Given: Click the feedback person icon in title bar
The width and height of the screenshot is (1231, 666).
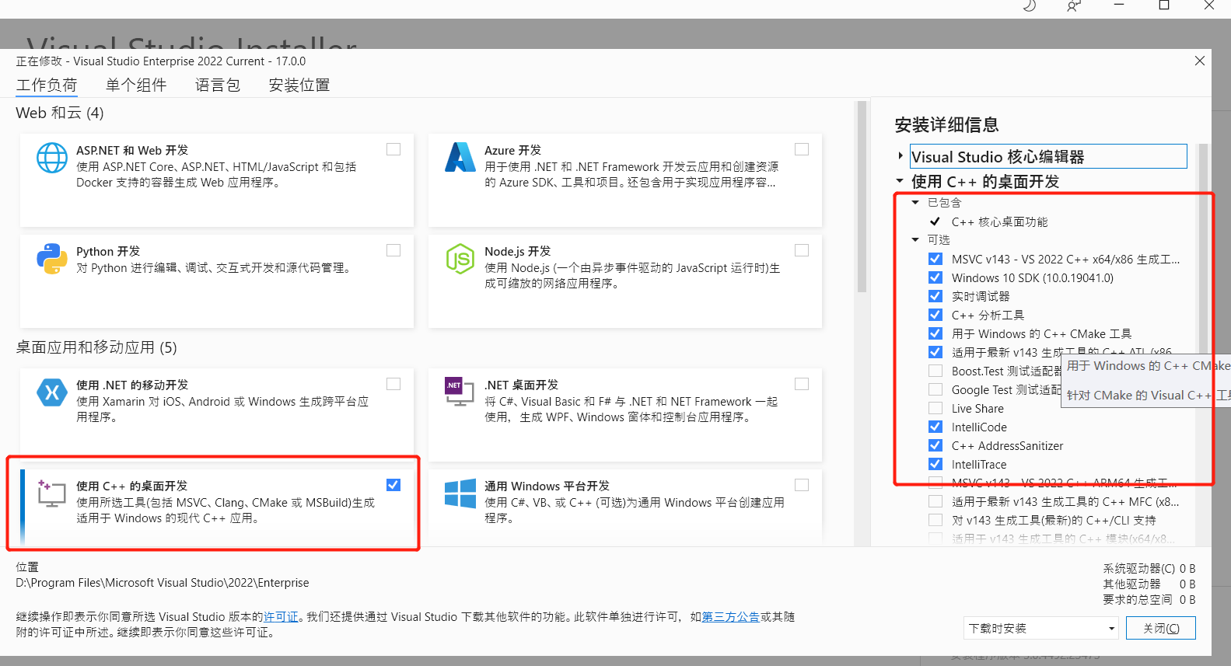Looking at the screenshot, I should coord(1074,6).
